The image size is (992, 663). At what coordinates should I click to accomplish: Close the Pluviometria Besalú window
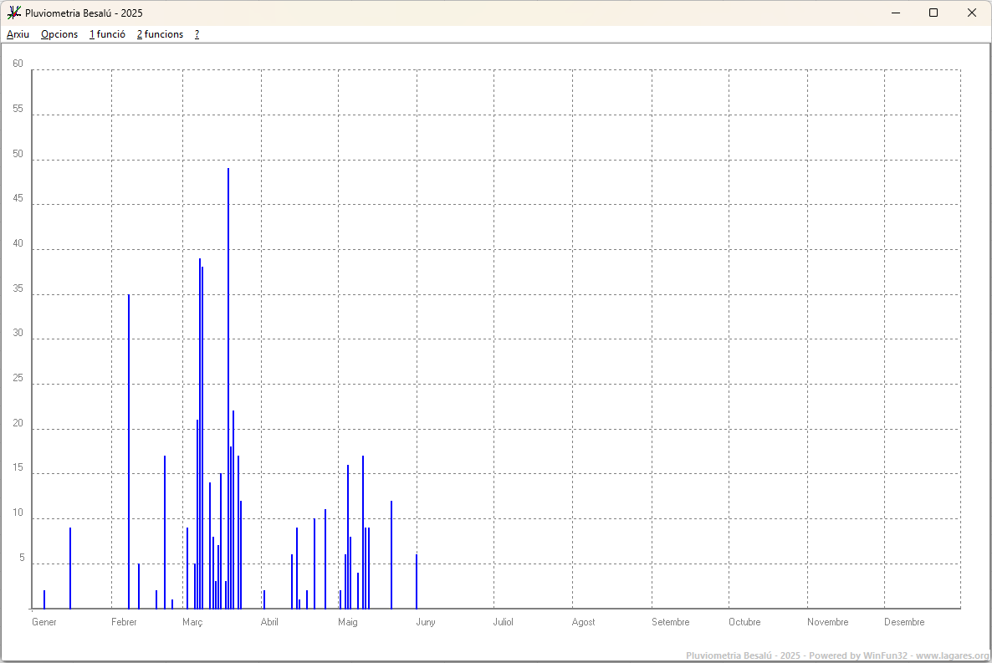point(972,13)
